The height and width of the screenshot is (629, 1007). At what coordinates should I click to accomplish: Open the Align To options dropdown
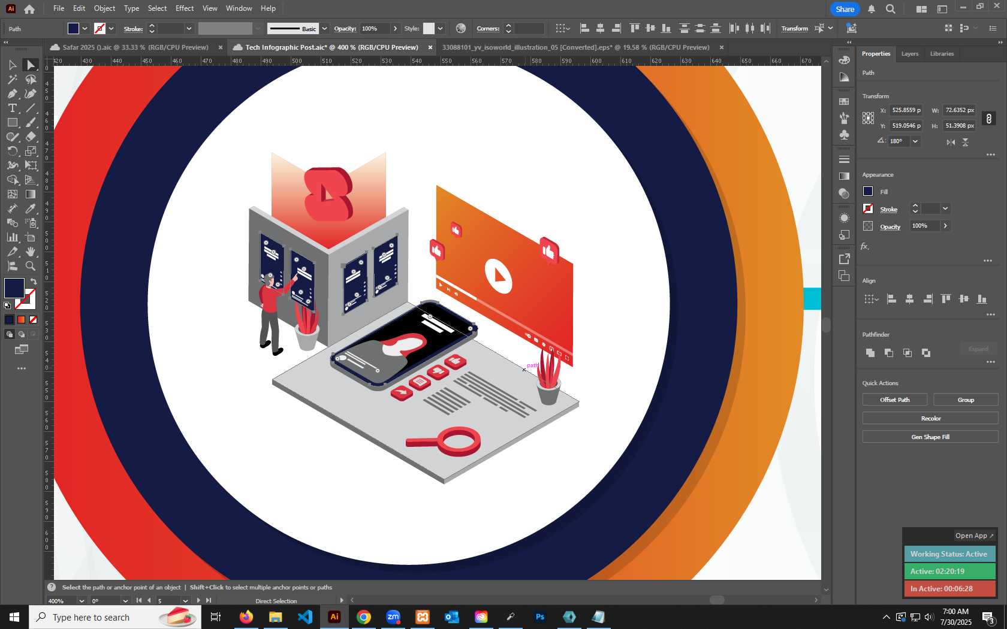coord(871,298)
